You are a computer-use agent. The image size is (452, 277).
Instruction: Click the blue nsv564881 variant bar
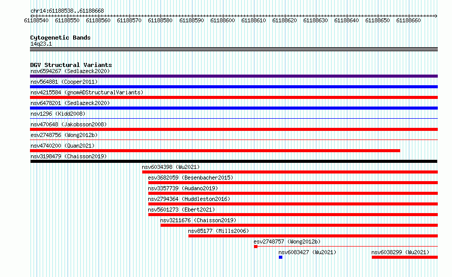pos(234,87)
